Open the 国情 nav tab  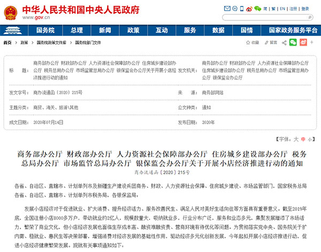(247, 30)
